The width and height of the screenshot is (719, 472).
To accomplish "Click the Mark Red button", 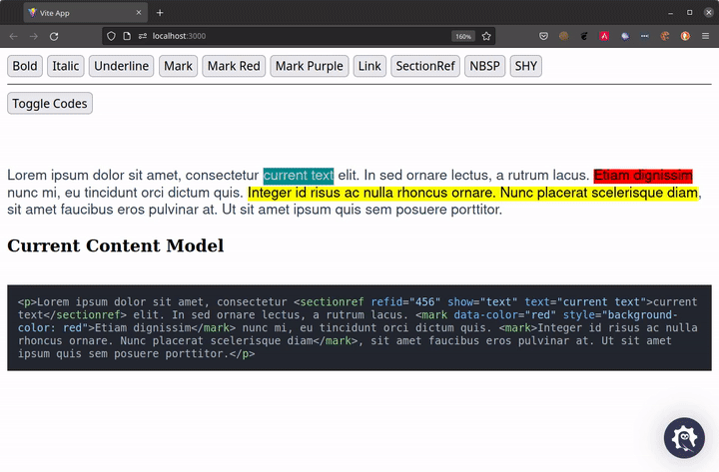I will [x=234, y=66].
